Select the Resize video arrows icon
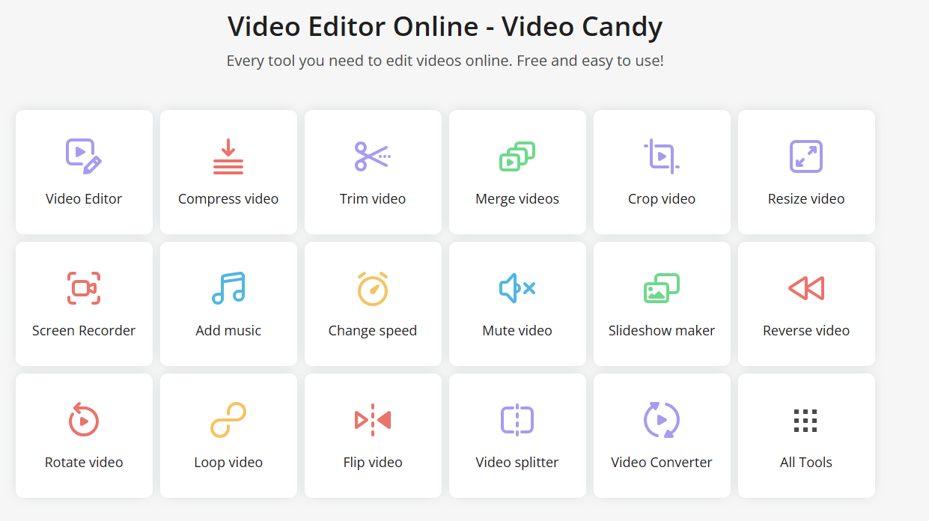Image resolution: width=929 pixels, height=521 pixels. coord(806,156)
